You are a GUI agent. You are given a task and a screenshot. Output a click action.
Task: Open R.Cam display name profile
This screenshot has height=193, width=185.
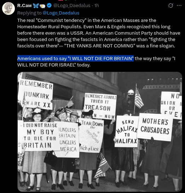pos(24,6)
